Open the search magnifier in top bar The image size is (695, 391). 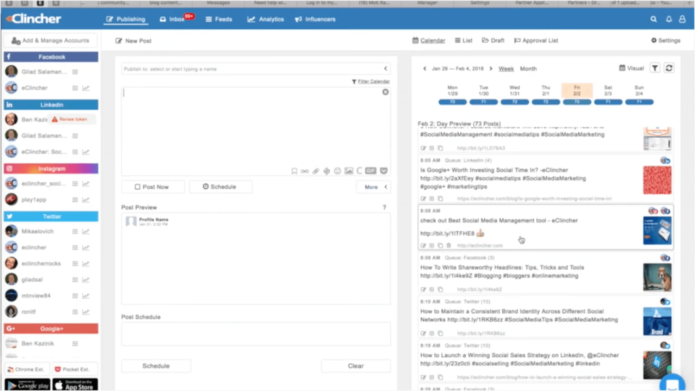[x=654, y=19]
